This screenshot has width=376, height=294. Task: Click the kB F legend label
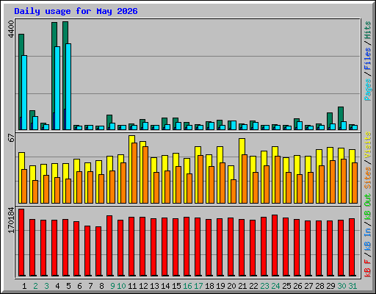point(368,268)
